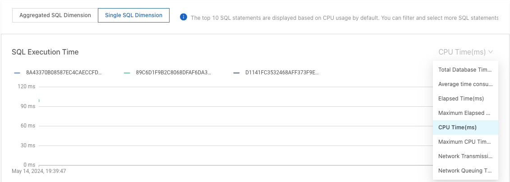This screenshot has width=510, height=182.
Task: Click the CPU Time(ms) dropdown label
Action: click(462, 52)
